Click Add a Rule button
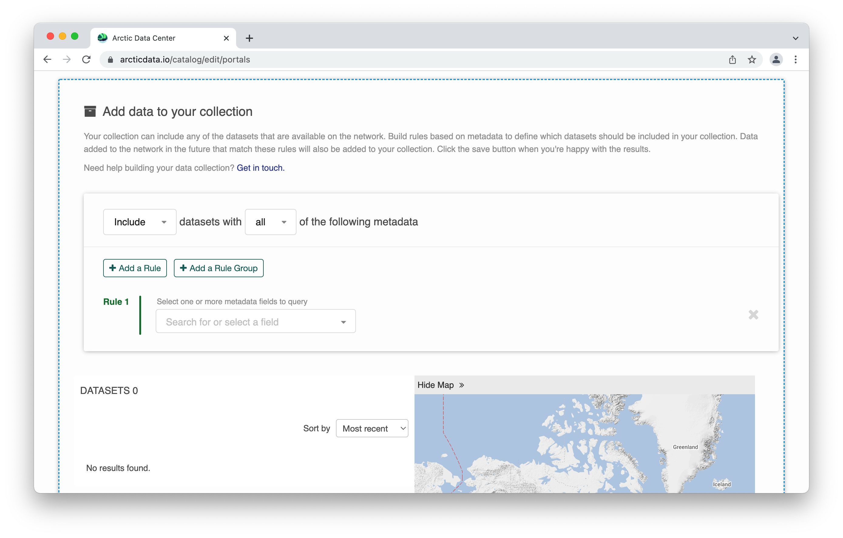This screenshot has width=843, height=538. pos(135,268)
